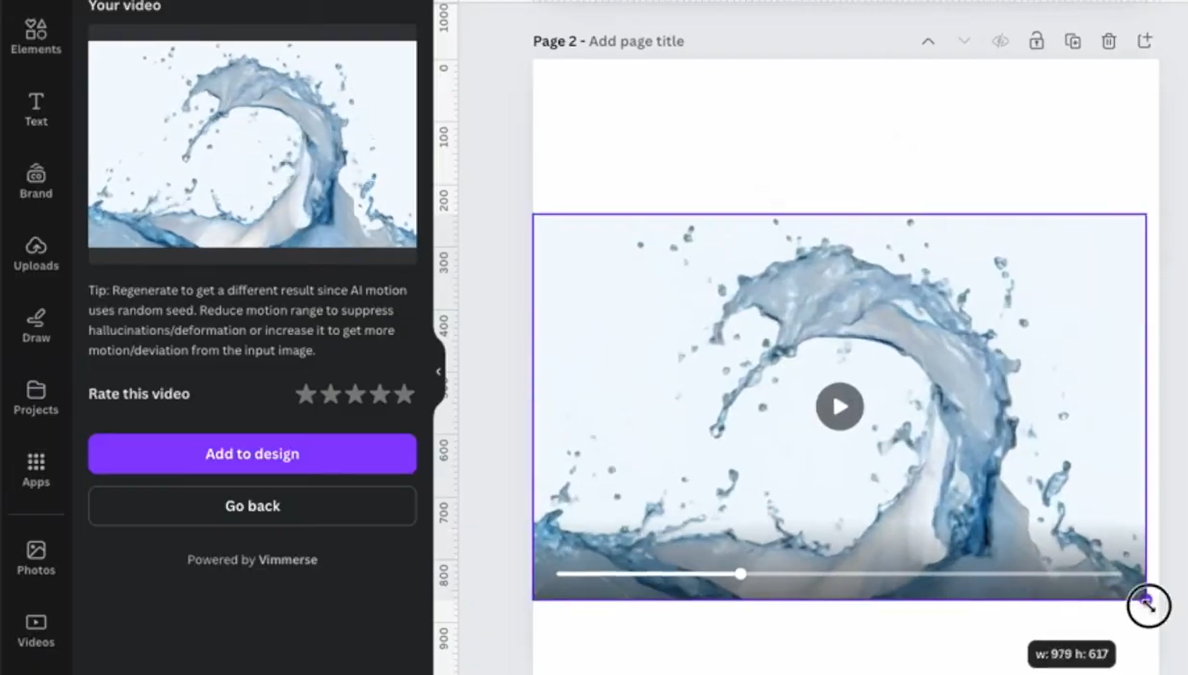Image resolution: width=1188 pixels, height=675 pixels.
Task: Hide Page 2 with the visibility toggle
Action: (999, 40)
